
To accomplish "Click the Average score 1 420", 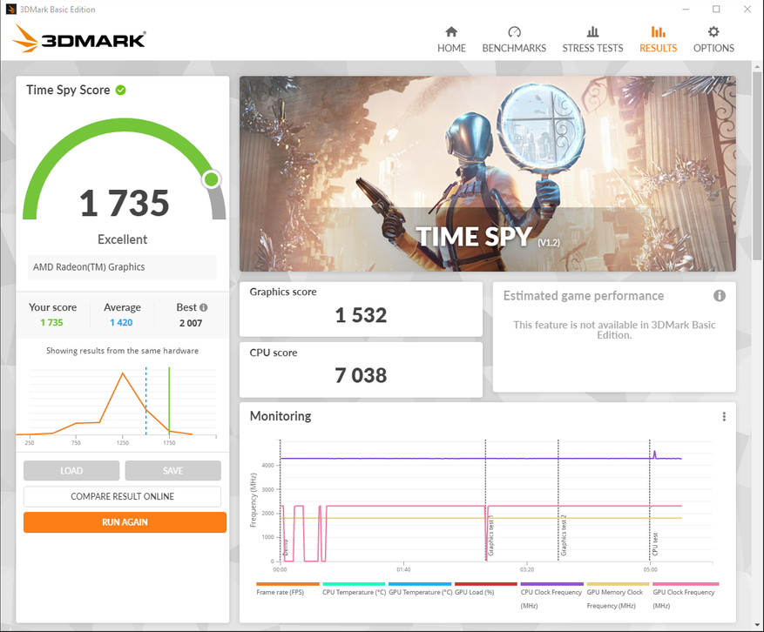I will coord(121,322).
